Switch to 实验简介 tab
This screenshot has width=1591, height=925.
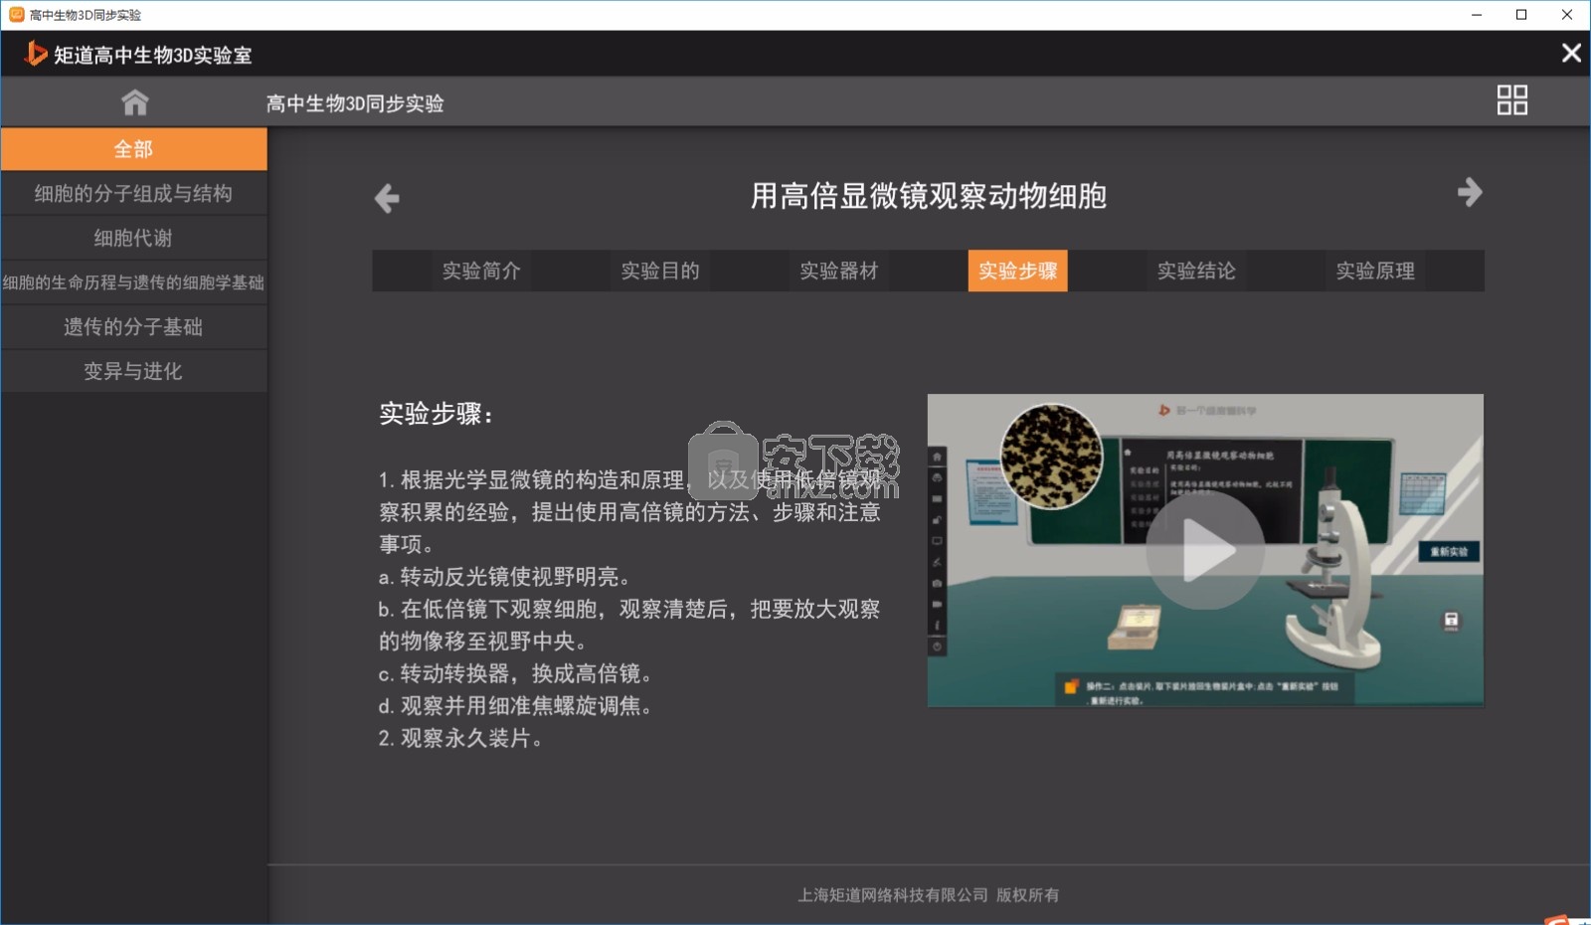point(481,271)
